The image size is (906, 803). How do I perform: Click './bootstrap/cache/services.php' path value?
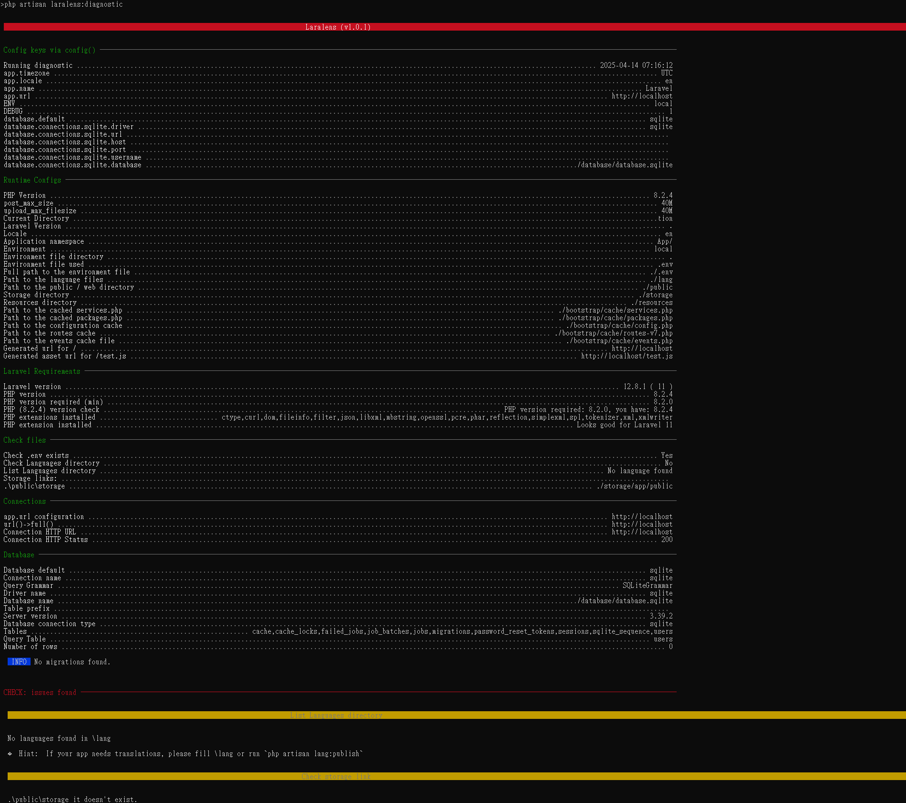click(615, 310)
